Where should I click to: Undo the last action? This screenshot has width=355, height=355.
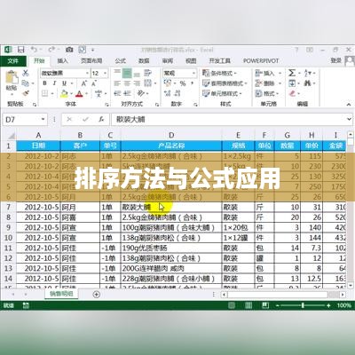click(x=35, y=50)
